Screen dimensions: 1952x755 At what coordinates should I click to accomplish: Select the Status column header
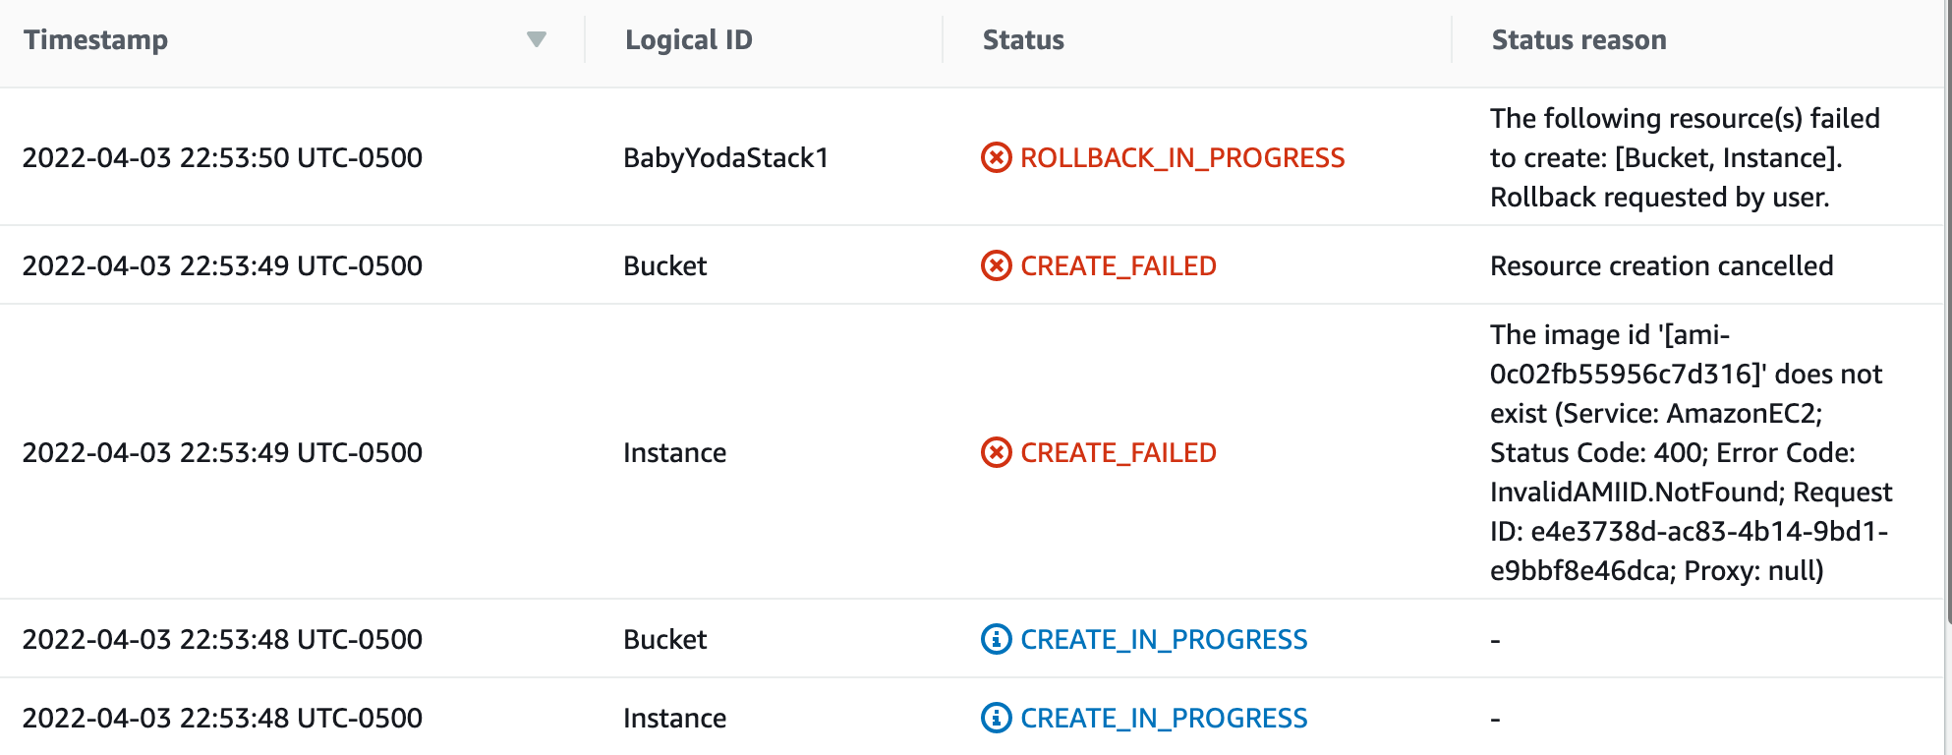[1023, 40]
